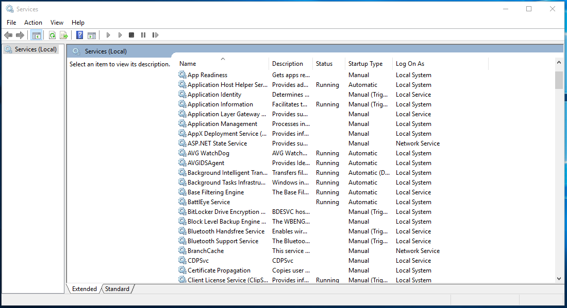Open the View menu
The width and height of the screenshot is (567, 308).
click(x=57, y=22)
